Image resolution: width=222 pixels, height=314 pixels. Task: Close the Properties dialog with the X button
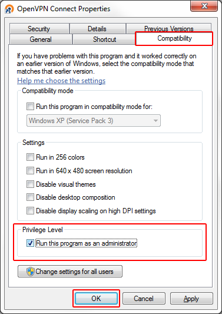click(204, 6)
